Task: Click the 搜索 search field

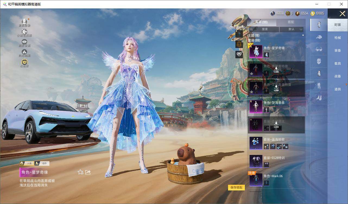Action: (264, 29)
